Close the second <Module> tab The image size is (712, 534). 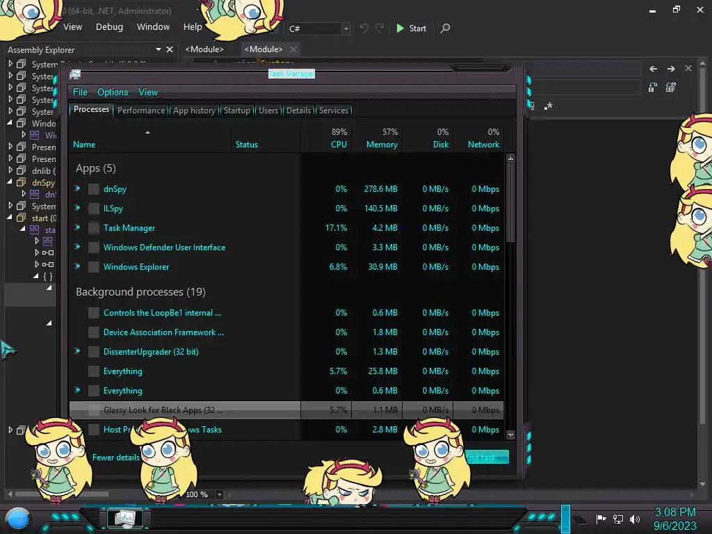click(293, 49)
